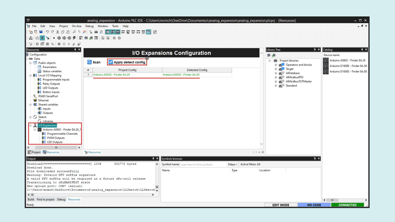Pin the Library Tree panel
The width and height of the screenshot is (395, 222).
315,50
